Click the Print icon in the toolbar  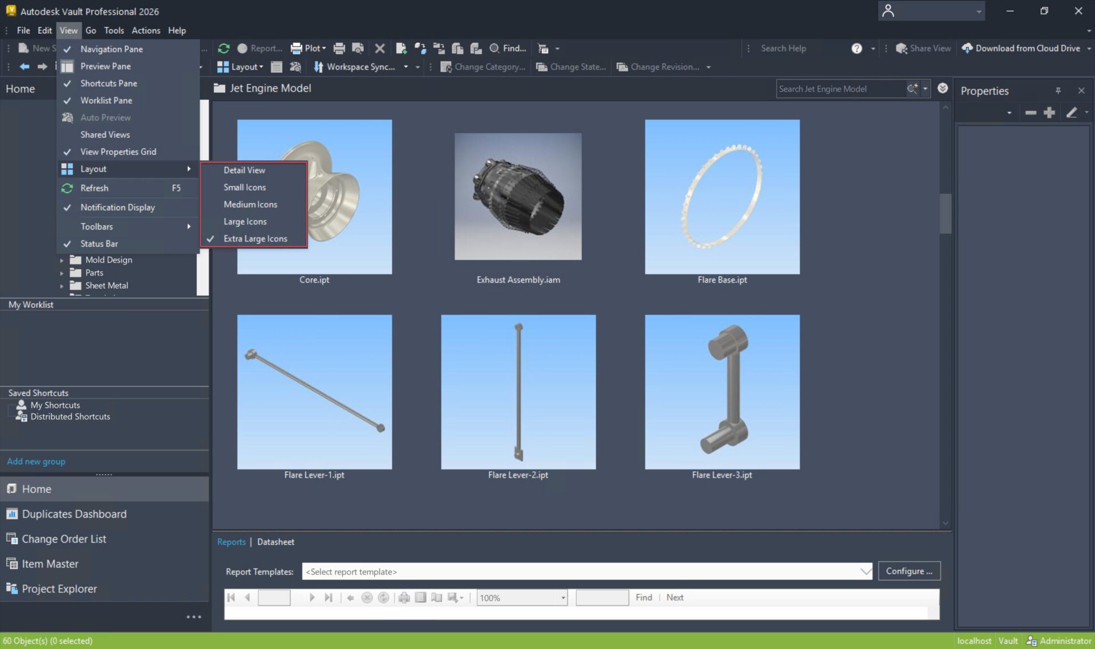point(339,48)
